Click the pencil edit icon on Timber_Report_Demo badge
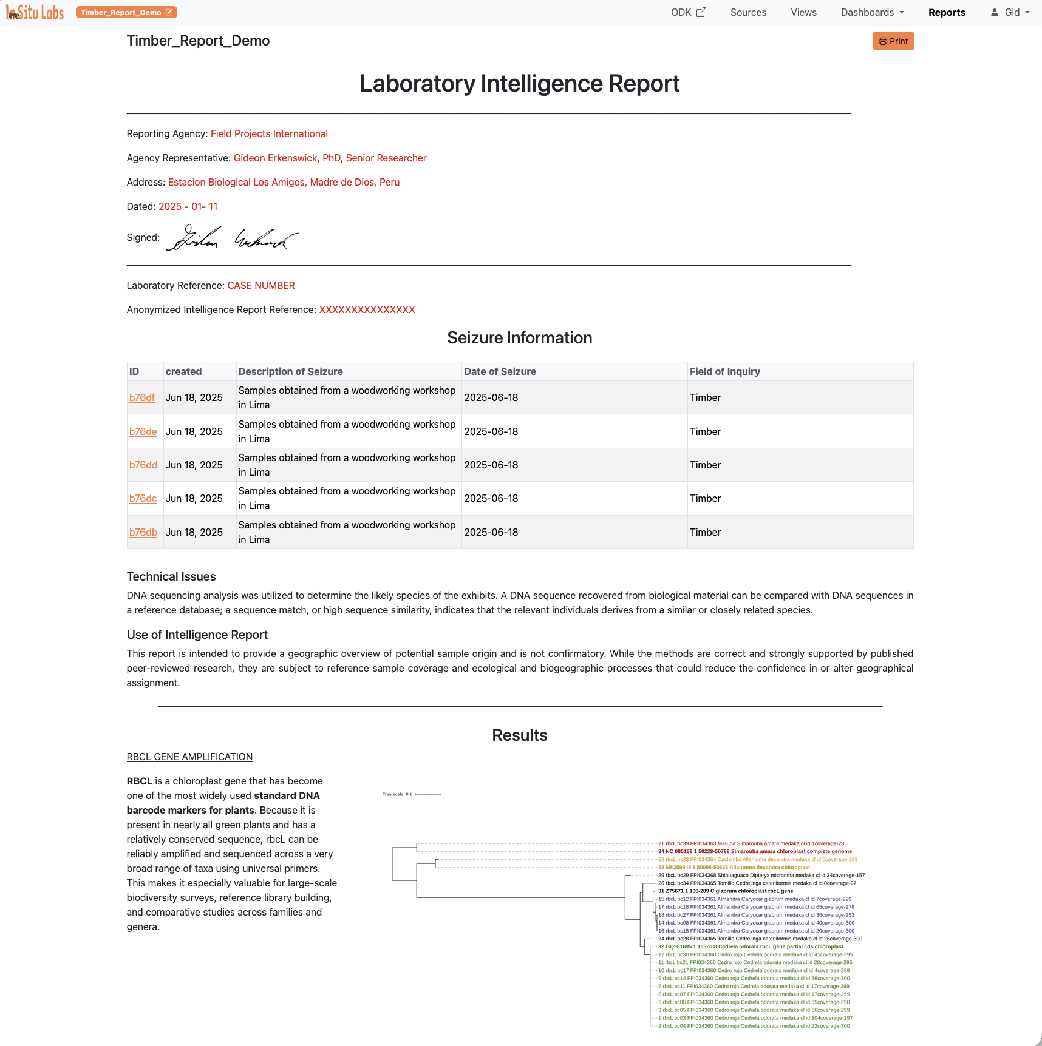 [169, 12]
